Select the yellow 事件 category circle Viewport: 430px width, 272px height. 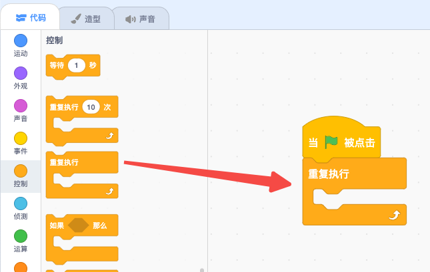[x=21, y=138]
